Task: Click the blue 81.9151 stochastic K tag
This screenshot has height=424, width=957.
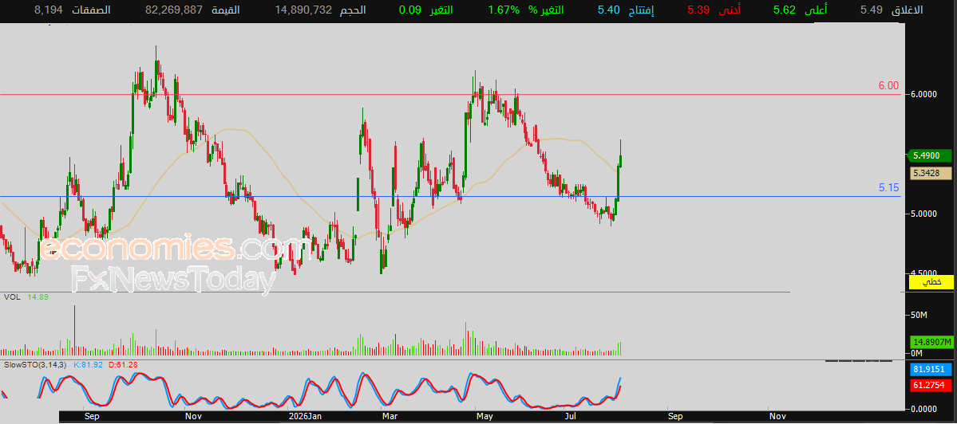Action: [931, 369]
